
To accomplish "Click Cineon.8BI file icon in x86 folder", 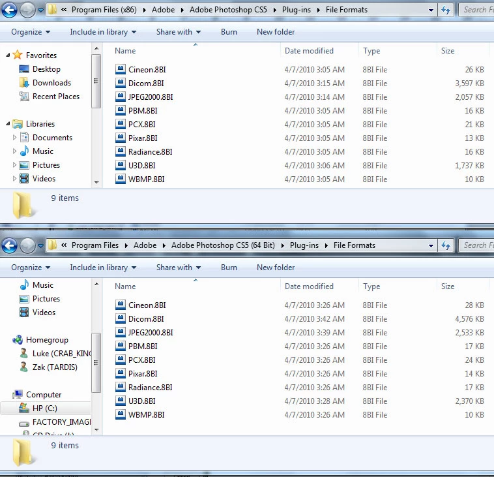I will [x=121, y=69].
